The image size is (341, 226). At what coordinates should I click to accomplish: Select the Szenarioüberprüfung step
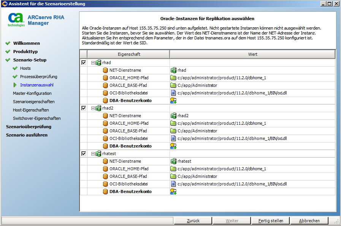pos(29,127)
